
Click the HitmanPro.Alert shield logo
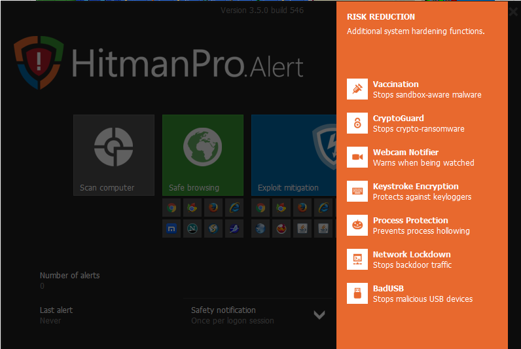click(39, 62)
